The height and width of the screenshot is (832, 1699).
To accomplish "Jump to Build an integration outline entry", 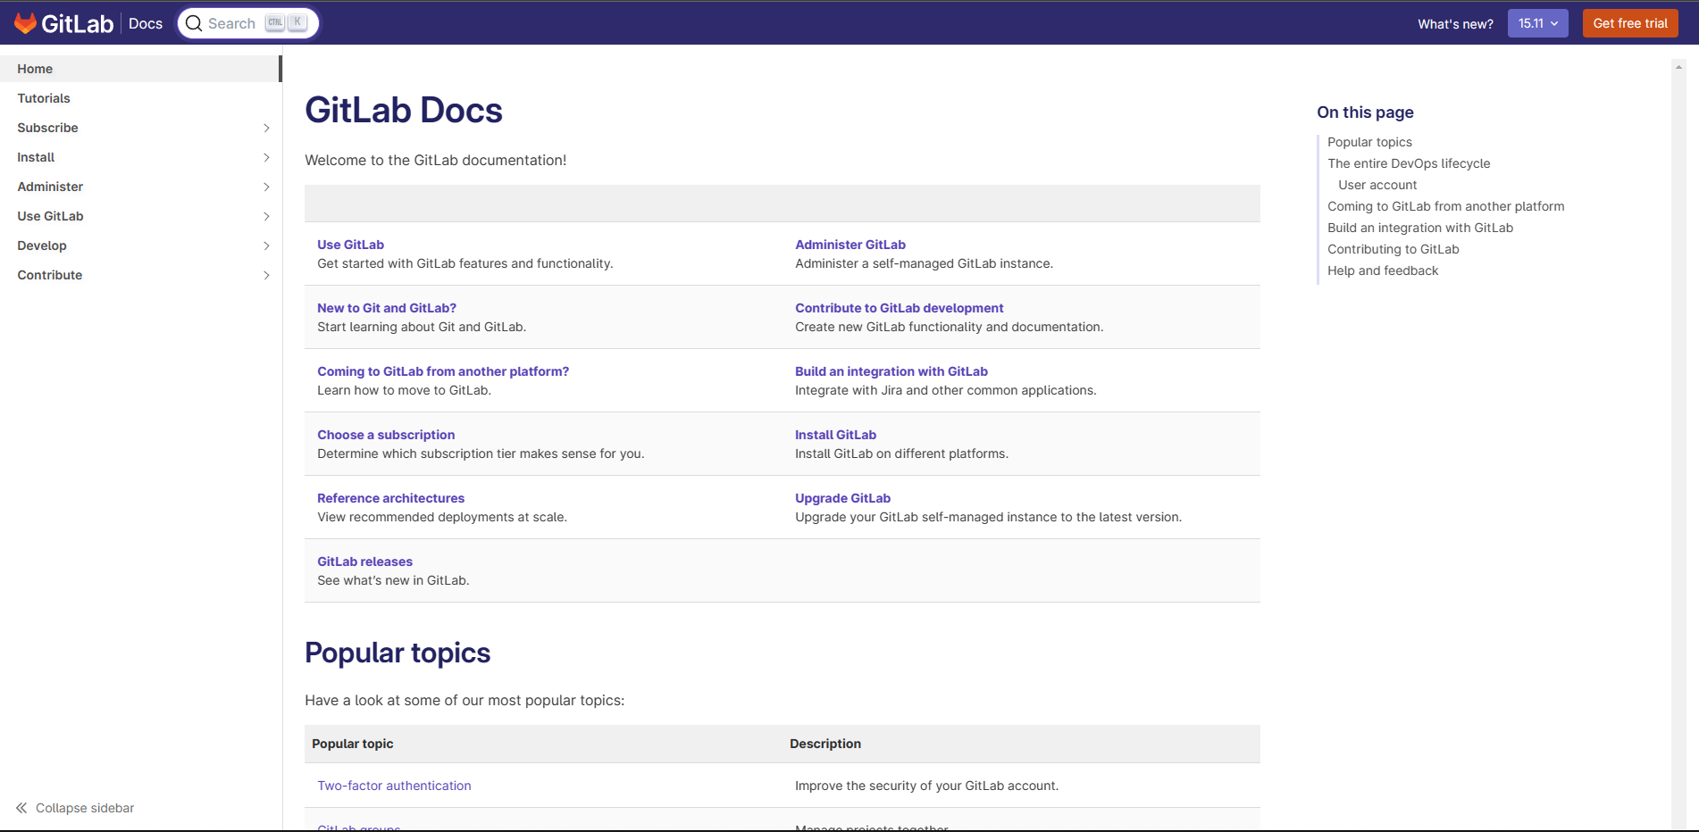I will tap(1420, 228).
